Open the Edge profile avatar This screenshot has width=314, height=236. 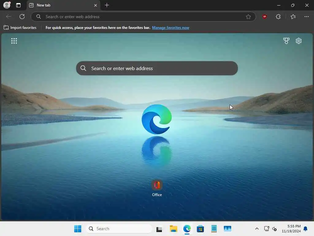point(7,5)
